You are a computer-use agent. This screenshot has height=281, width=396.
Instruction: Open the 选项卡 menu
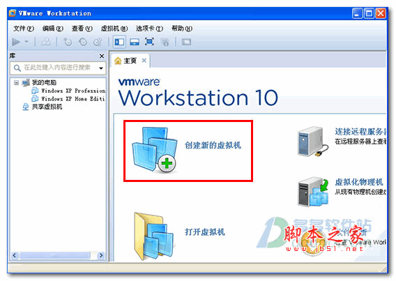pos(149,29)
